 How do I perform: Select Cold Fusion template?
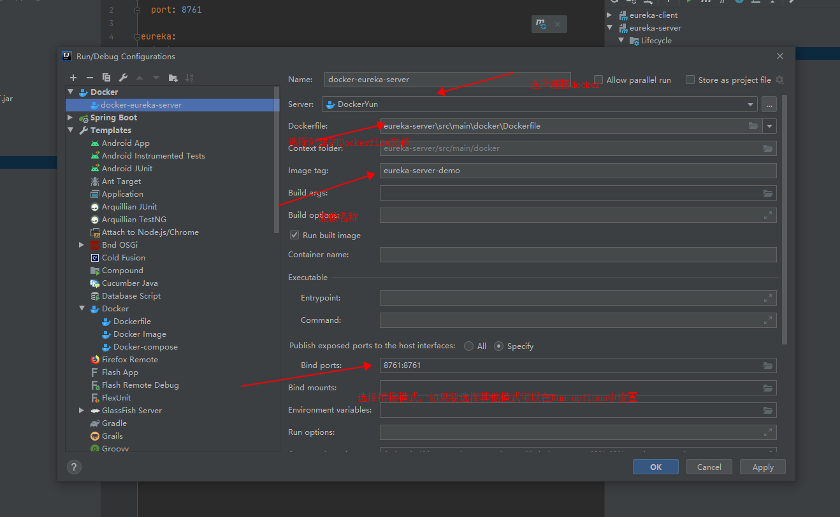point(124,258)
